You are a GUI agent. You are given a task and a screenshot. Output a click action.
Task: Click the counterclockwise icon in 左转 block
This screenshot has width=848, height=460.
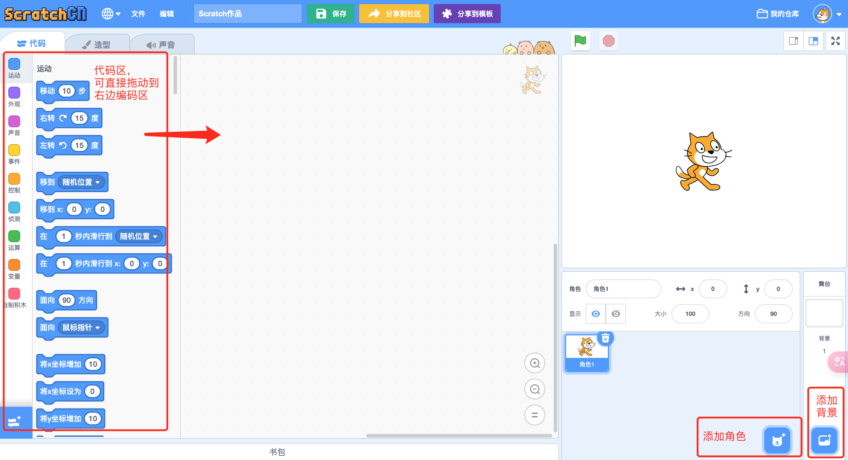pyautogui.click(x=63, y=145)
